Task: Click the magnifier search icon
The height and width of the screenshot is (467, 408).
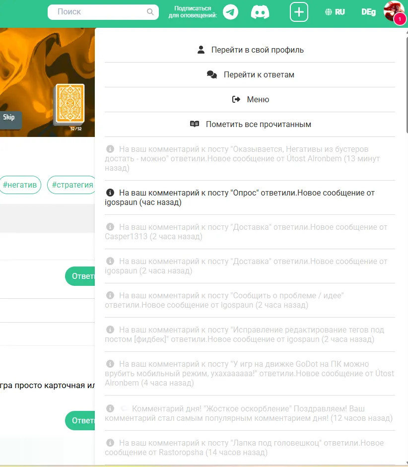Action: [x=150, y=12]
